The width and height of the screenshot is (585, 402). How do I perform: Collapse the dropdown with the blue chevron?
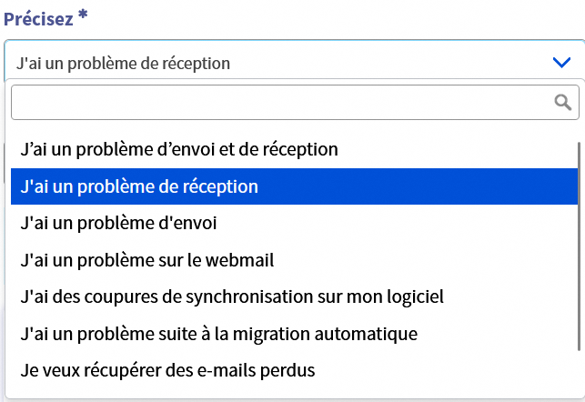pos(561,62)
